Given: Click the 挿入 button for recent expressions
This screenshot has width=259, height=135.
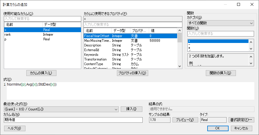Looking at the screenshot, I should 132,109.
